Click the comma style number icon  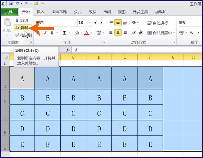[198, 33]
